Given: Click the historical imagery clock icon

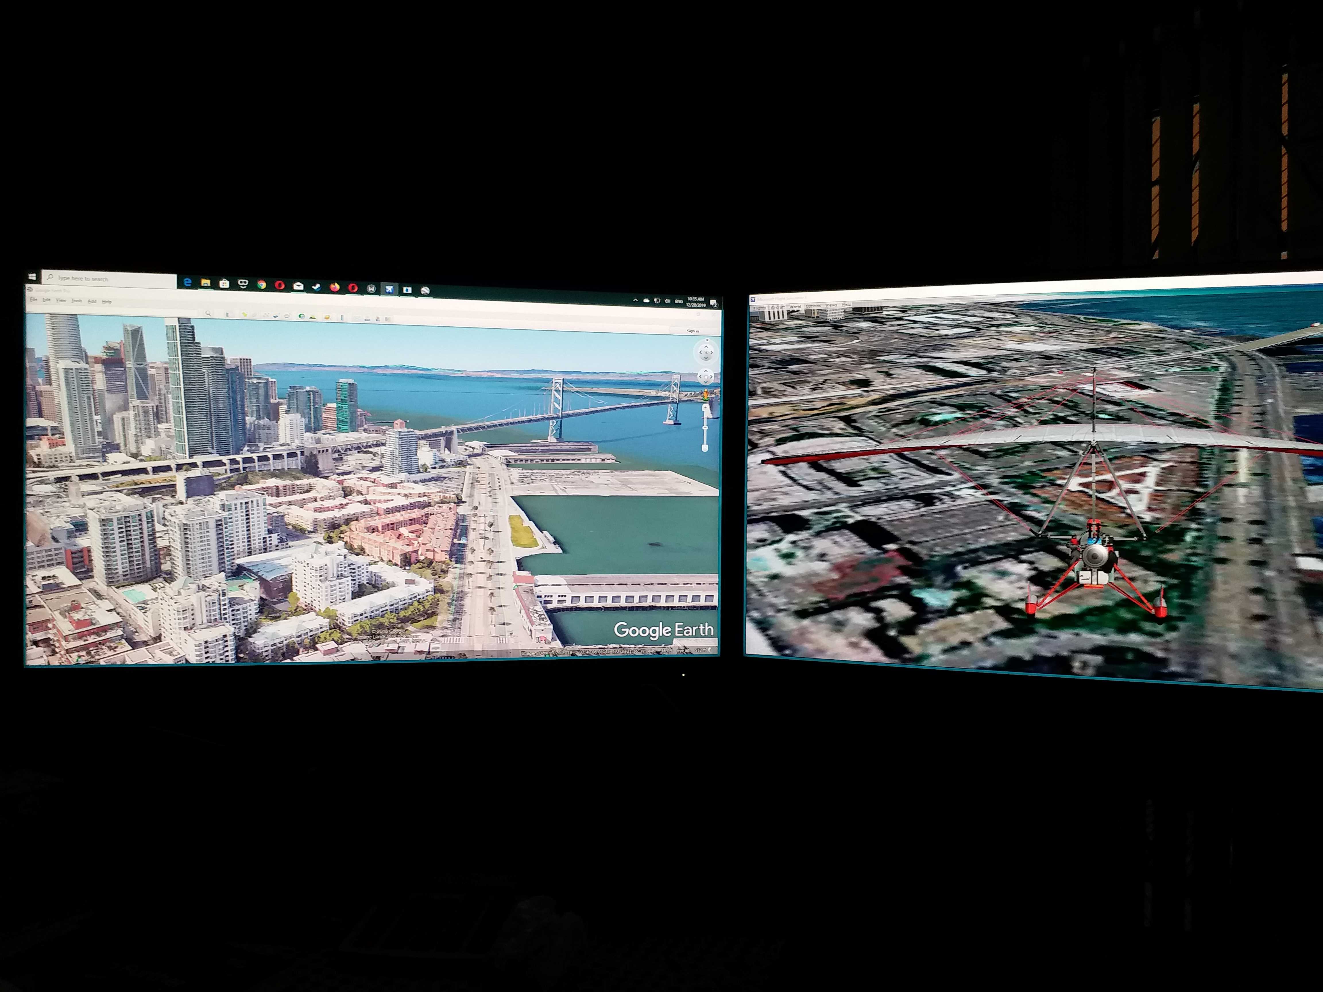Looking at the screenshot, I should click(301, 316).
